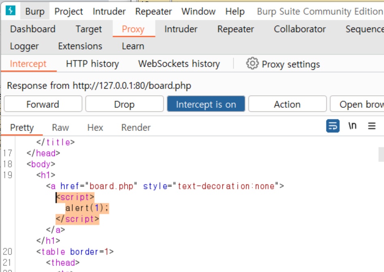
Task: Open the Repeater menu in menu bar
Action: (x=154, y=11)
